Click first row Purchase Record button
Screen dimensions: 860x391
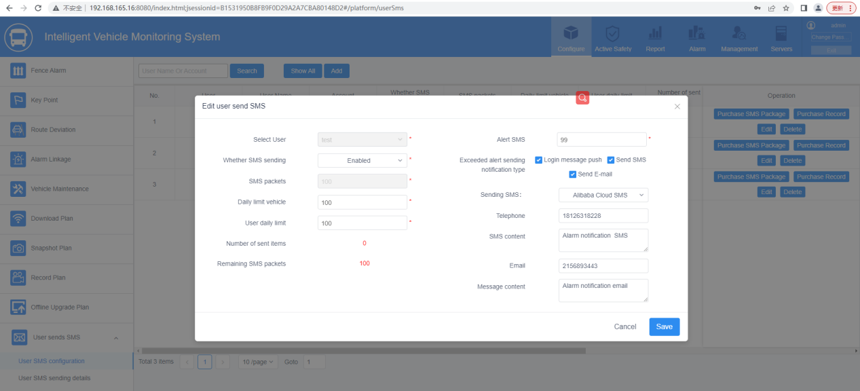pyautogui.click(x=821, y=114)
